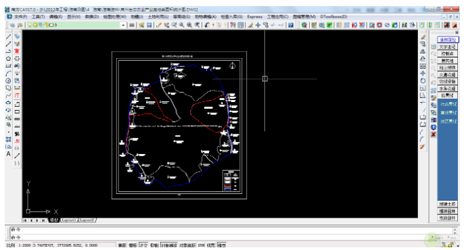Click the Zoom magnifier icon in toolbar
466x250 pixels.
tap(181, 25)
